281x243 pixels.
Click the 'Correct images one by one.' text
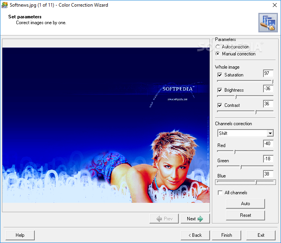41,23
